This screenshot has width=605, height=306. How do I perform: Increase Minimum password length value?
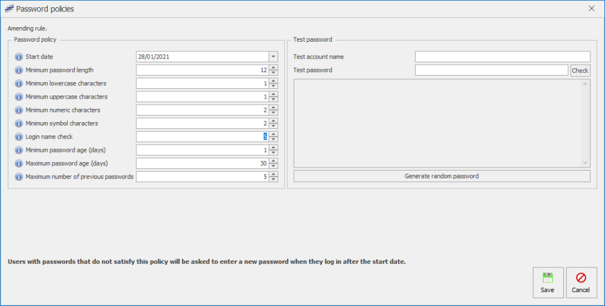click(273, 68)
